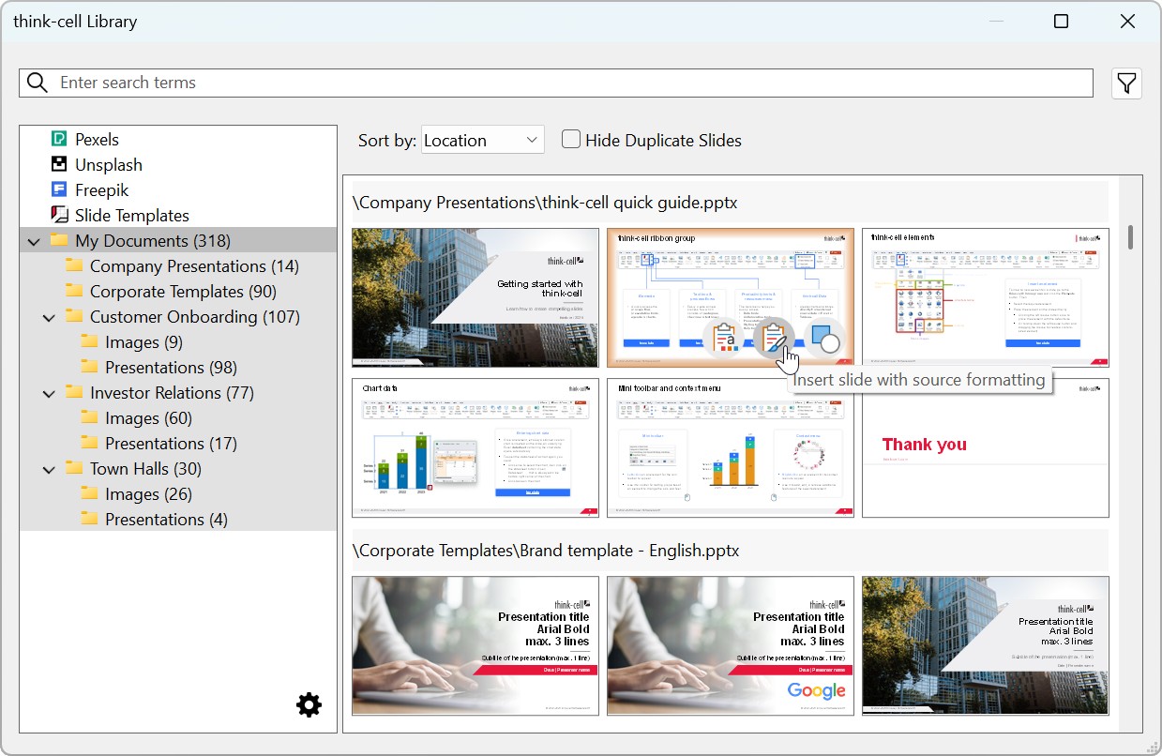Click insert slide with source formatting icon
The width and height of the screenshot is (1162, 756).
pyautogui.click(x=774, y=337)
